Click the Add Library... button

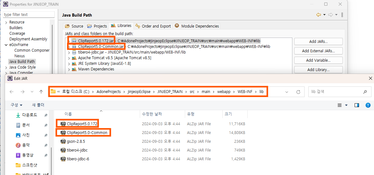pyautogui.click(x=318, y=70)
